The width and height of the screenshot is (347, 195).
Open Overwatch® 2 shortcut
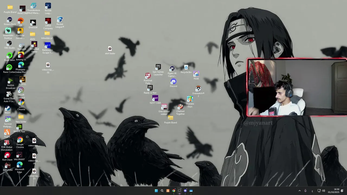pos(198,92)
